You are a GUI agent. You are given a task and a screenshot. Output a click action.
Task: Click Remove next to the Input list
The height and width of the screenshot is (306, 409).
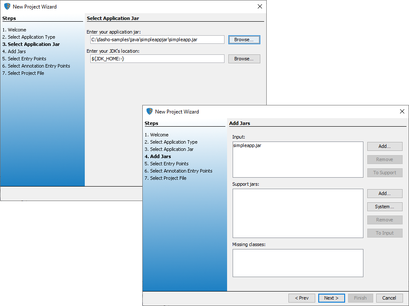(x=385, y=159)
